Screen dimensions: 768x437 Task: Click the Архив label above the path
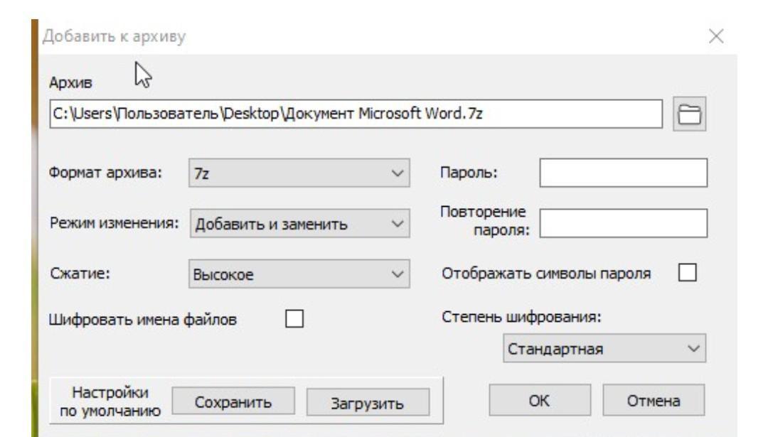[66, 82]
